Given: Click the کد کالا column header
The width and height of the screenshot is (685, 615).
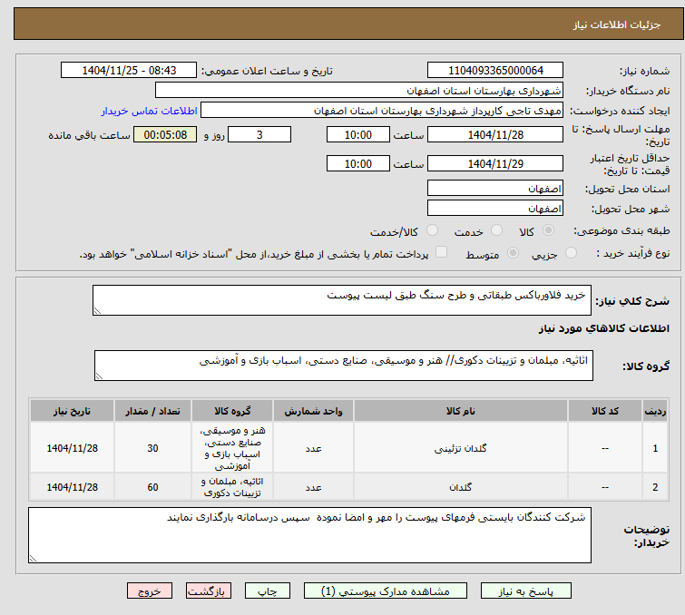Looking at the screenshot, I should (605, 411).
